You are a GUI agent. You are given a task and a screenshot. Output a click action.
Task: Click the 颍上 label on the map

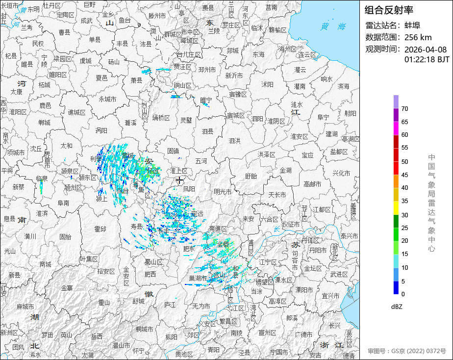[101, 199]
